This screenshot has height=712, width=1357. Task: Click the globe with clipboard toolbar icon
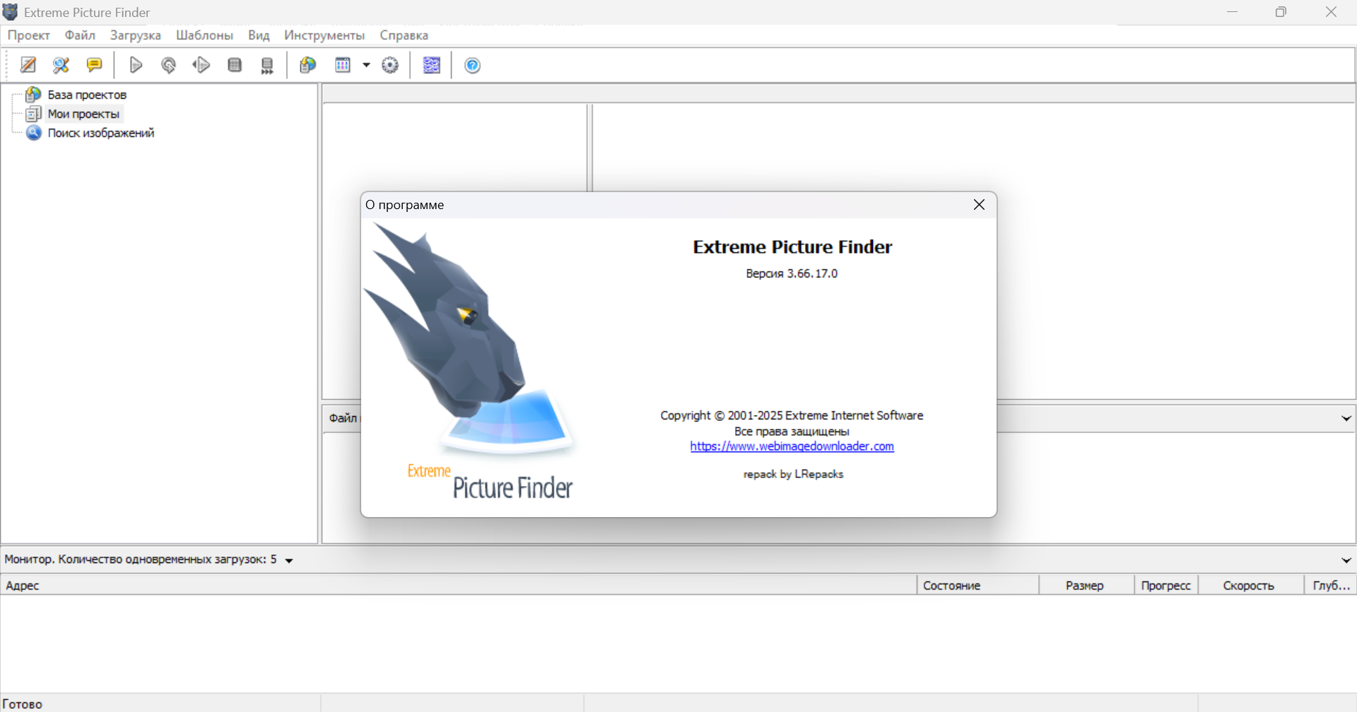point(307,65)
